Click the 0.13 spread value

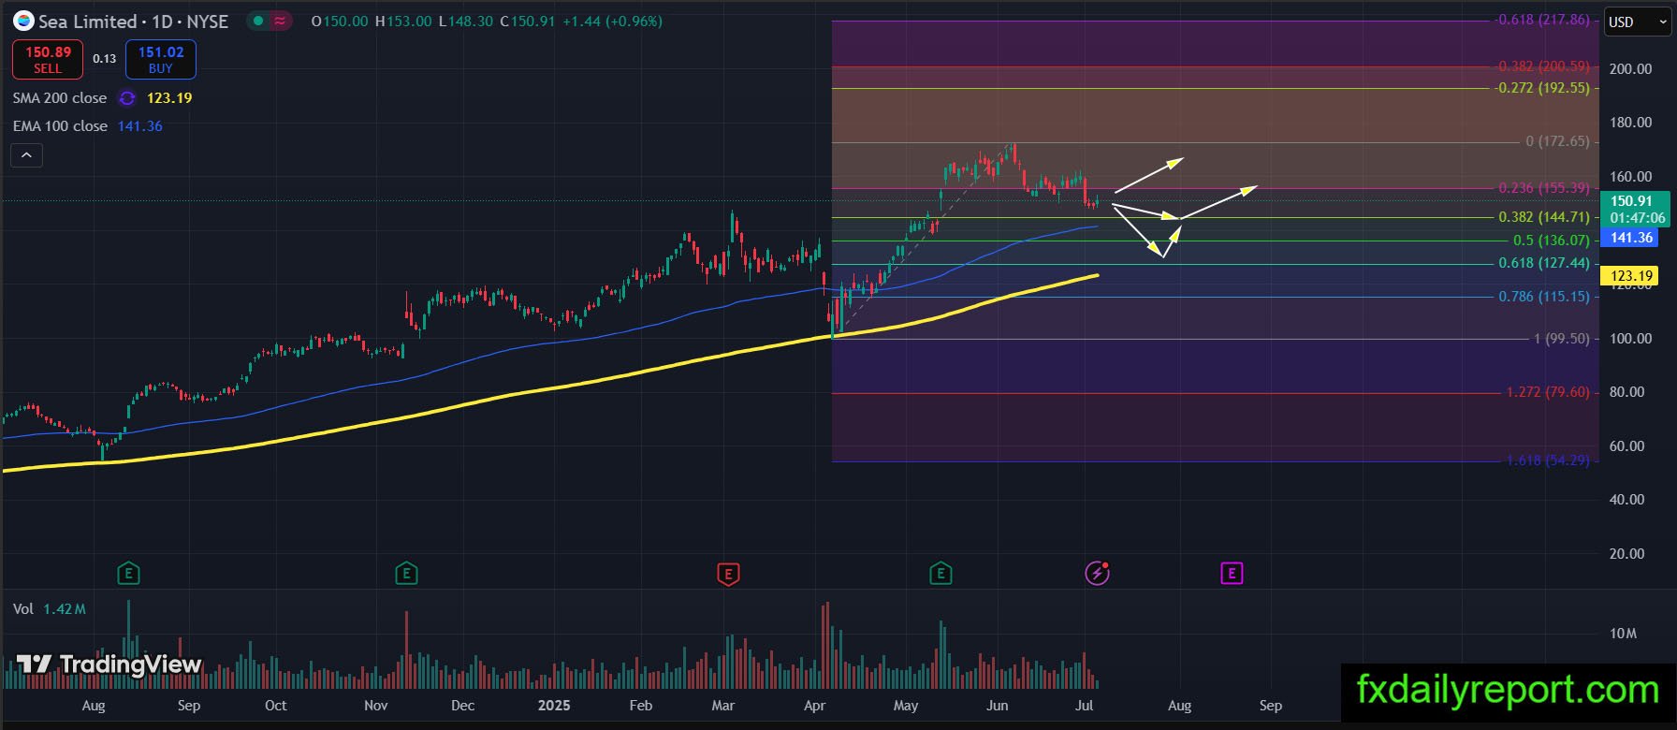pyautogui.click(x=105, y=59)
